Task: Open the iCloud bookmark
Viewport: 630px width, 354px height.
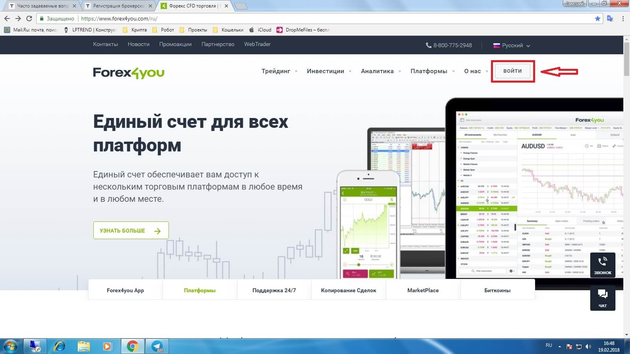Action: (x=260, y=30)
